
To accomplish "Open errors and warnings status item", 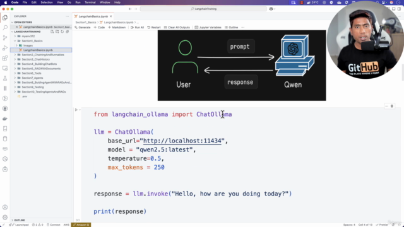I will 38,224.
